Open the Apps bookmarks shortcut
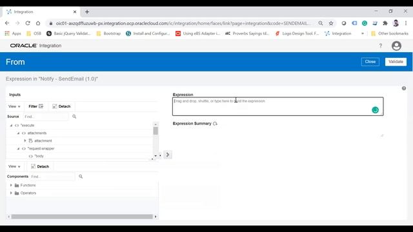Image resolution: width=413 pixels, height=232 pixels. point(13,34)
